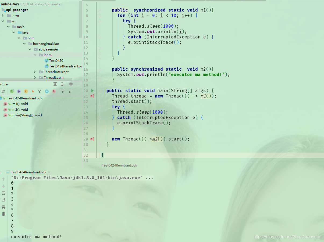Select m2(): void in Structure
This screenshot has width=324, height=242.
click(20, 110)
